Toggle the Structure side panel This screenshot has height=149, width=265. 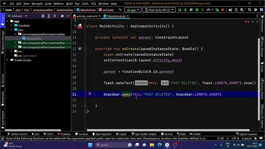(2, 80)
